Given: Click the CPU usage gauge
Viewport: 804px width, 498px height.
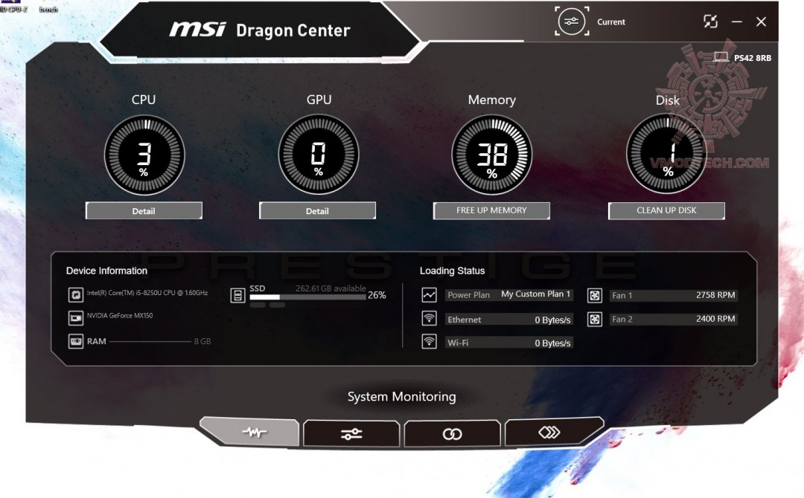Looking at the screenshot, I should (144, 155).
